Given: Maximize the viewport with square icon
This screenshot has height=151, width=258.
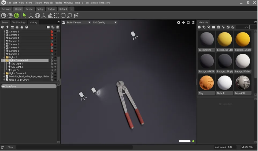Looking at the screenshot, I should 188,22.
